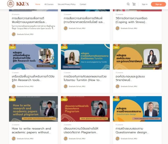Open Site and Privacy Policy page

pyautogui.click(x=67, y=4)
